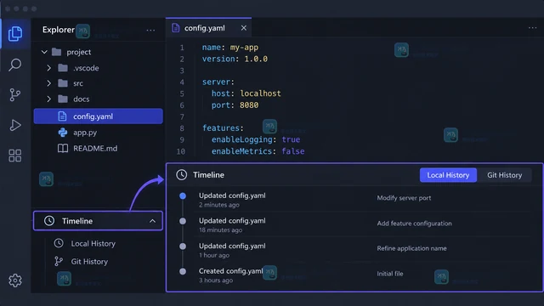544x306 pixels.
Task: Close the config.yaml editor tab
Action: coord(244,28)
